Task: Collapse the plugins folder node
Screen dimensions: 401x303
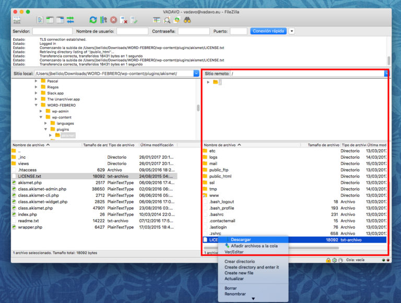Action: click(46, 129)
